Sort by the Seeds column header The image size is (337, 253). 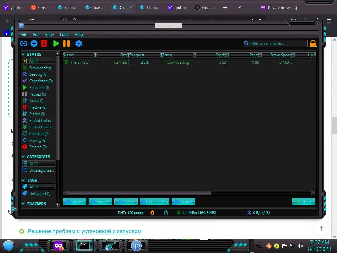pyautogui.click(x=211, y=55)
